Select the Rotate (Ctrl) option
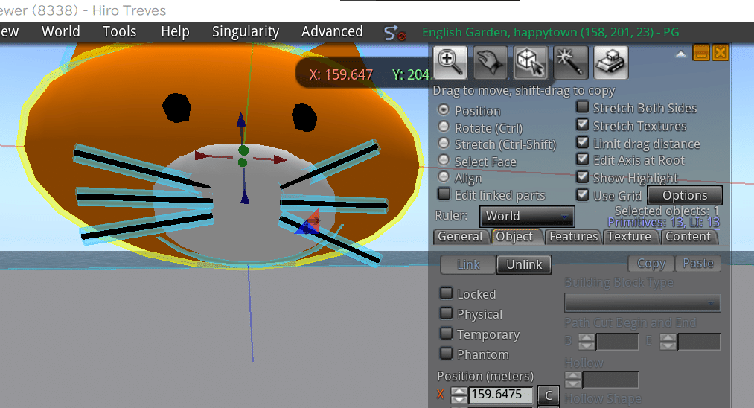 click(444, 127)
